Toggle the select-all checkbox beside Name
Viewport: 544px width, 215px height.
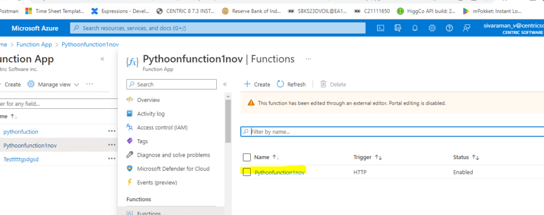(246, 157)
